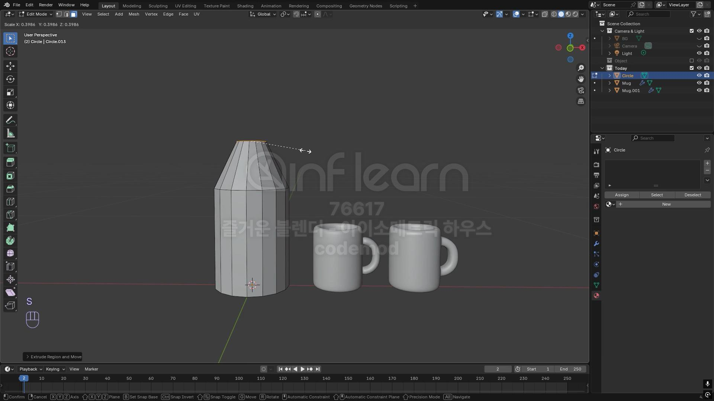Select the Rotate tool icon
Viewport: 714px width, 401px height.
(x=10, y=79)
